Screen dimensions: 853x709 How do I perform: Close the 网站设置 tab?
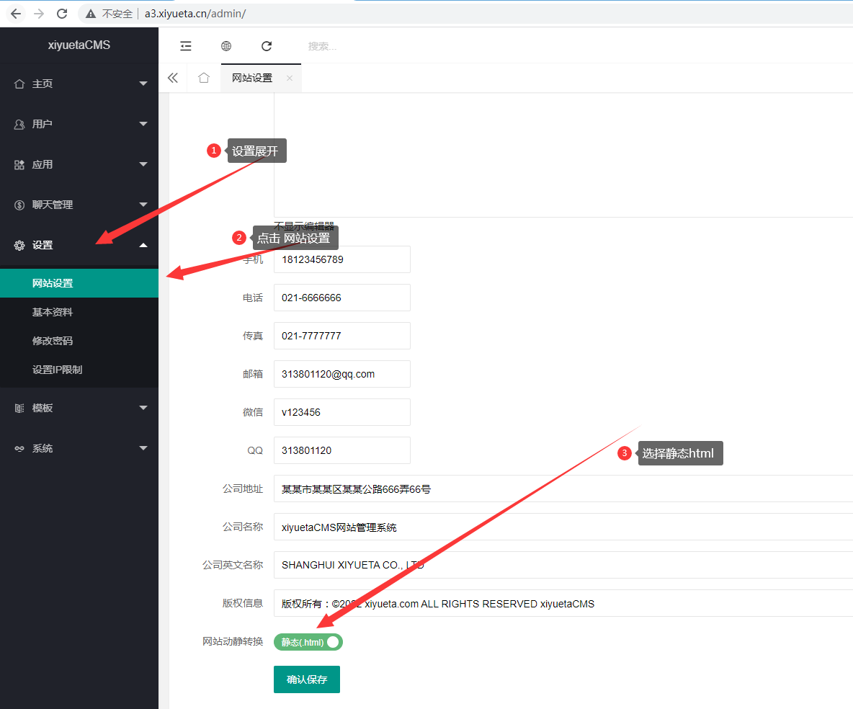click(290, 78)
